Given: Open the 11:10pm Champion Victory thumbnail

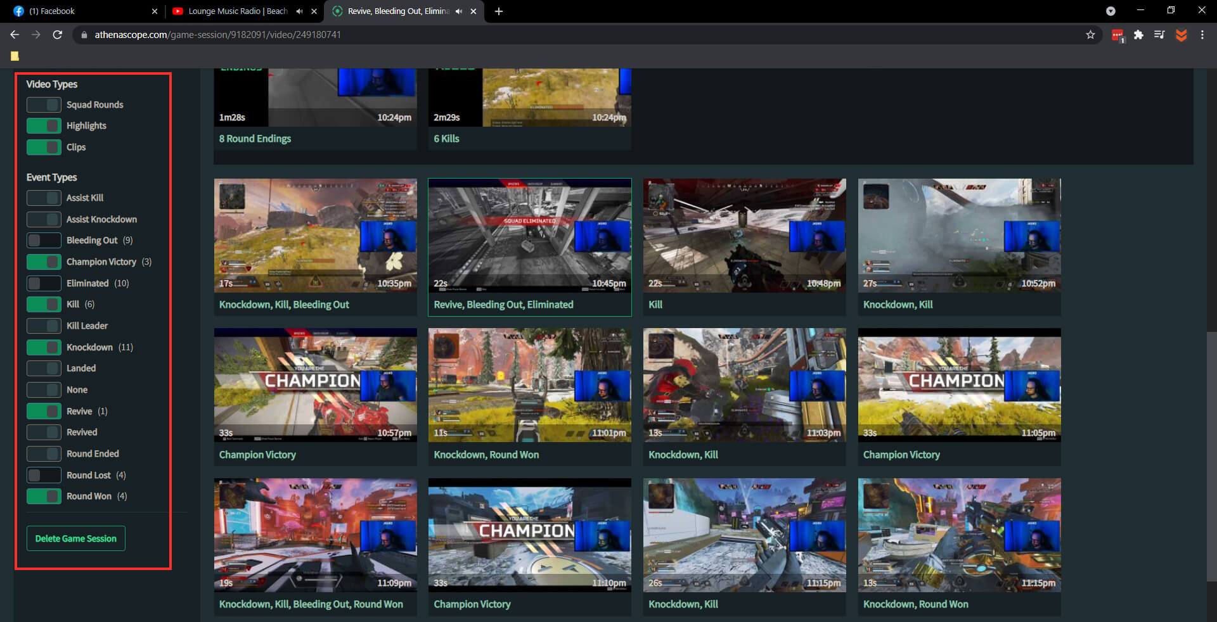Looking at the screenshot, I should click(x=530, y=535).
